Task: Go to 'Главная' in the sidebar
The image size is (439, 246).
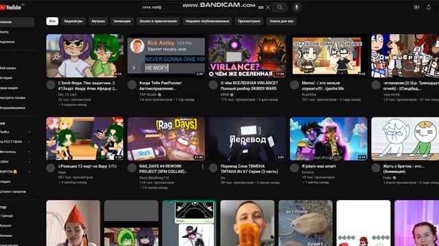Action: click(16, 22)
